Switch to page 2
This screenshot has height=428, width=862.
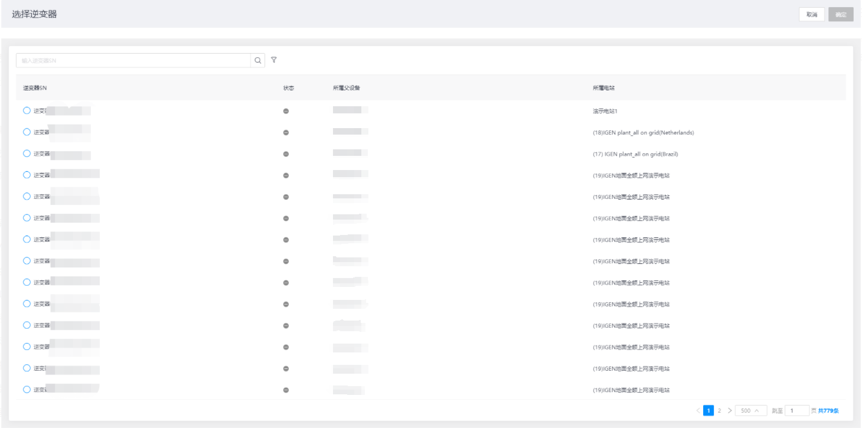pos(719,410)
